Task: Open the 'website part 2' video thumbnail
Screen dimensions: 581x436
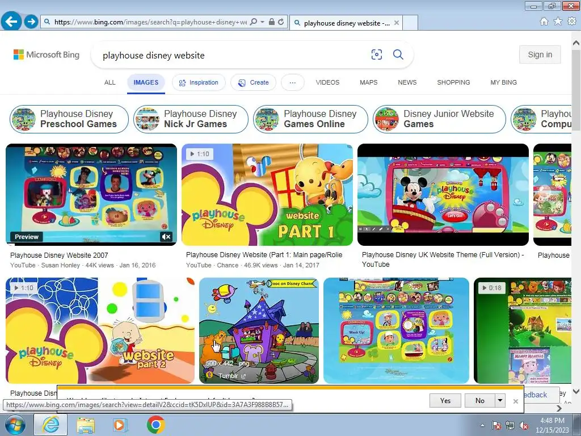Action: [x=100, y=331]
